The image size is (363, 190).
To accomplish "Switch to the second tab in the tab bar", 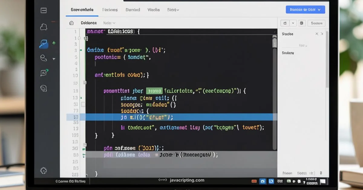I will 110,9.
